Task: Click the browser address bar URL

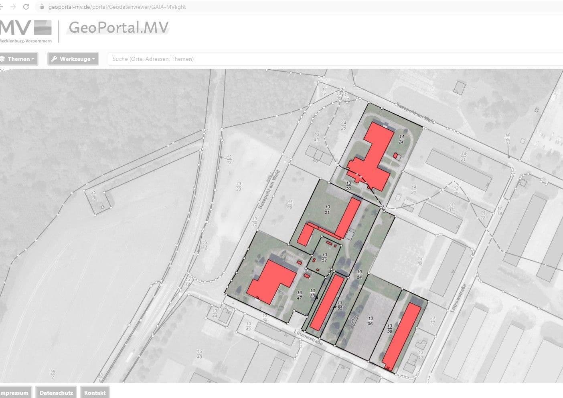Action: coord(116,7)
